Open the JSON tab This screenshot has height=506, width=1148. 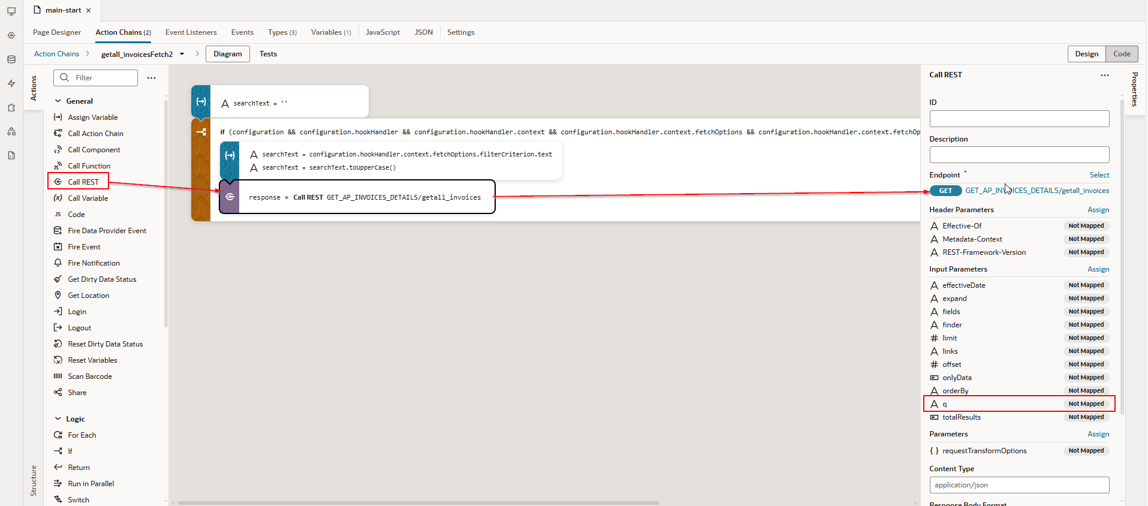(424, 32)
